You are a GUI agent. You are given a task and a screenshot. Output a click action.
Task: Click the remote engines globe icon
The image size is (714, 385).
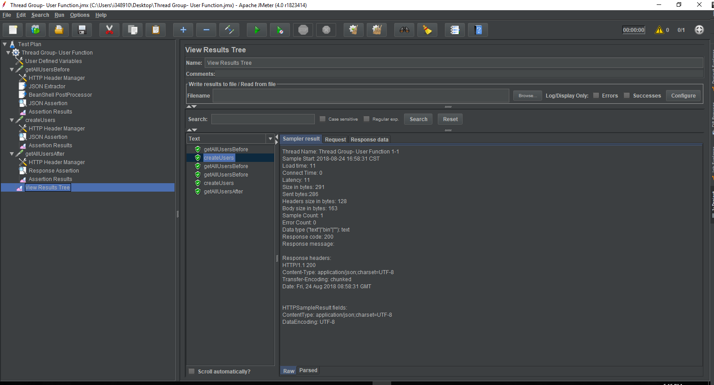699,30
